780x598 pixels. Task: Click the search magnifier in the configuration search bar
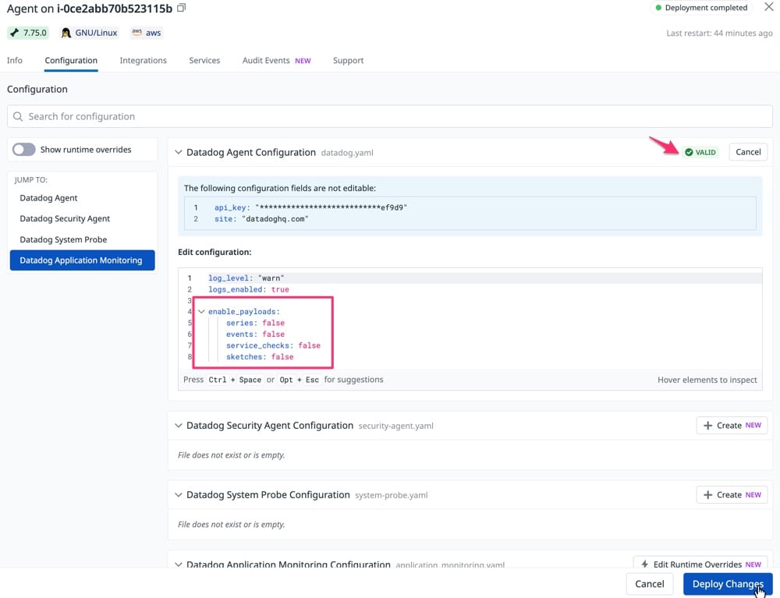18,116
